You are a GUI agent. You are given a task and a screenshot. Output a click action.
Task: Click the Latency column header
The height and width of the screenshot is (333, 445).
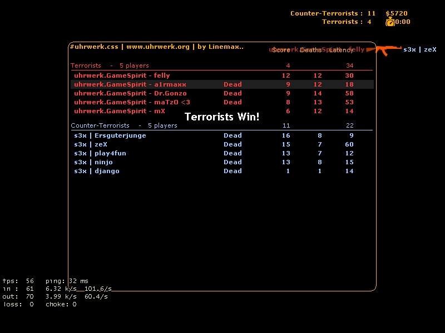pyautogui.click(x=341, y=50)
